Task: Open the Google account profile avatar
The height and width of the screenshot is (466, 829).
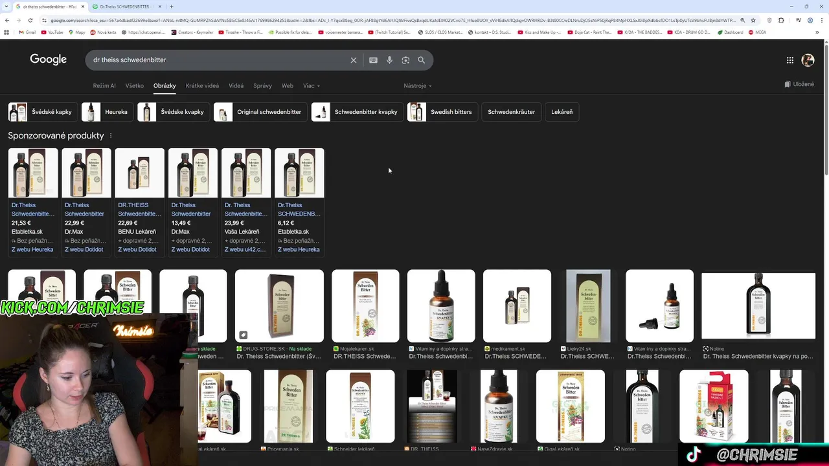Action: (x=808, y=60)
